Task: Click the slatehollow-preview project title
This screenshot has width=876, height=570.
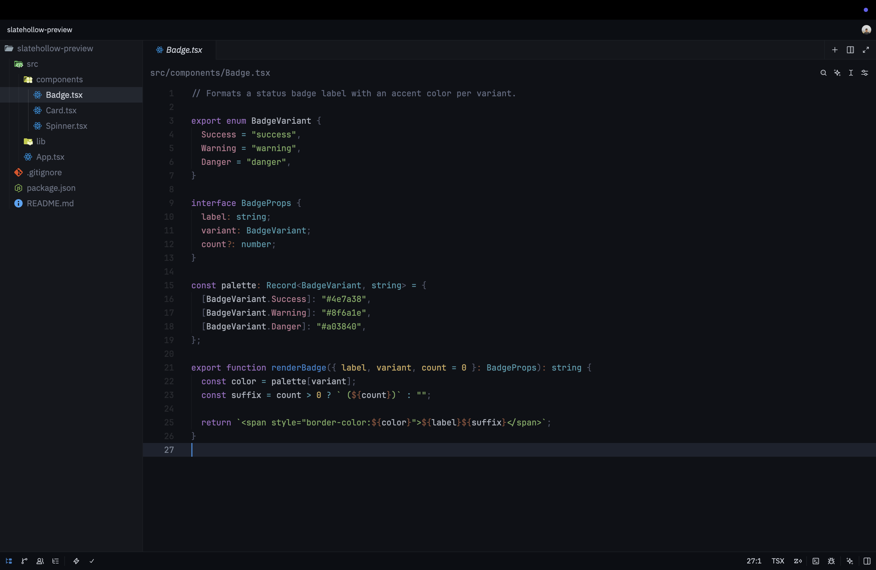Action: (40, 30)
